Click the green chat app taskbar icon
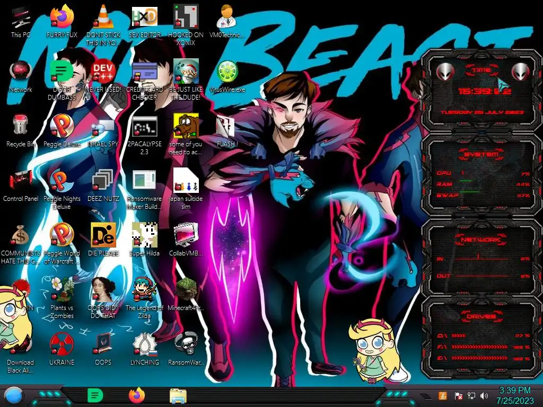 [x=95, y=395]
